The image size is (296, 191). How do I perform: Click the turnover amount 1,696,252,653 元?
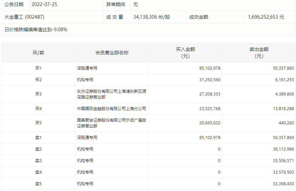pyautogui.click(x=266, y=17)
